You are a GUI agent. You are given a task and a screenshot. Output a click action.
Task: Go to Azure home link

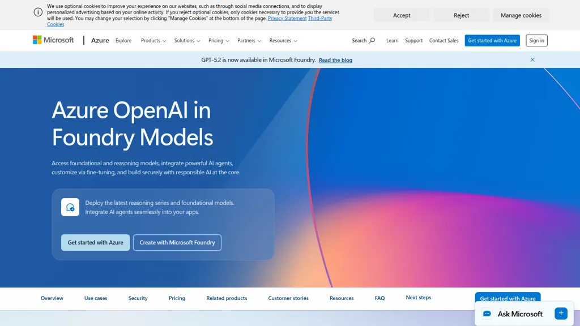100,40
